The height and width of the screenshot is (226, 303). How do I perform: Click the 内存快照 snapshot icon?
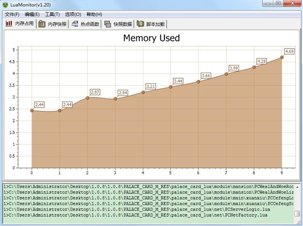(42, 24)
